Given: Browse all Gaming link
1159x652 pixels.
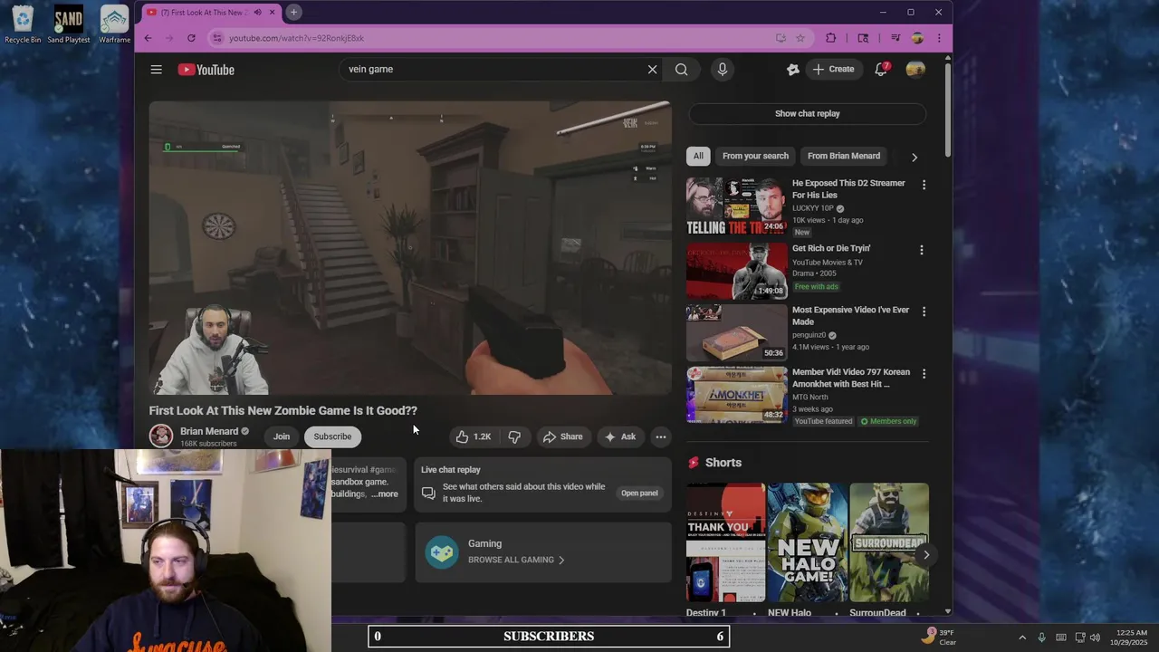Looking at the screenshot, I should (516, 560).
